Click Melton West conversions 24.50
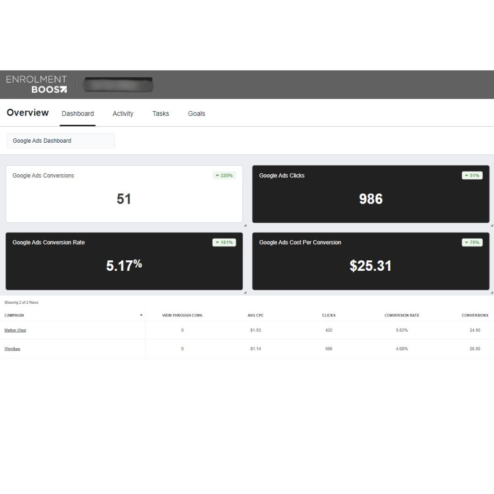The width and height of the screenshot is (494, 494). (475, 330)
